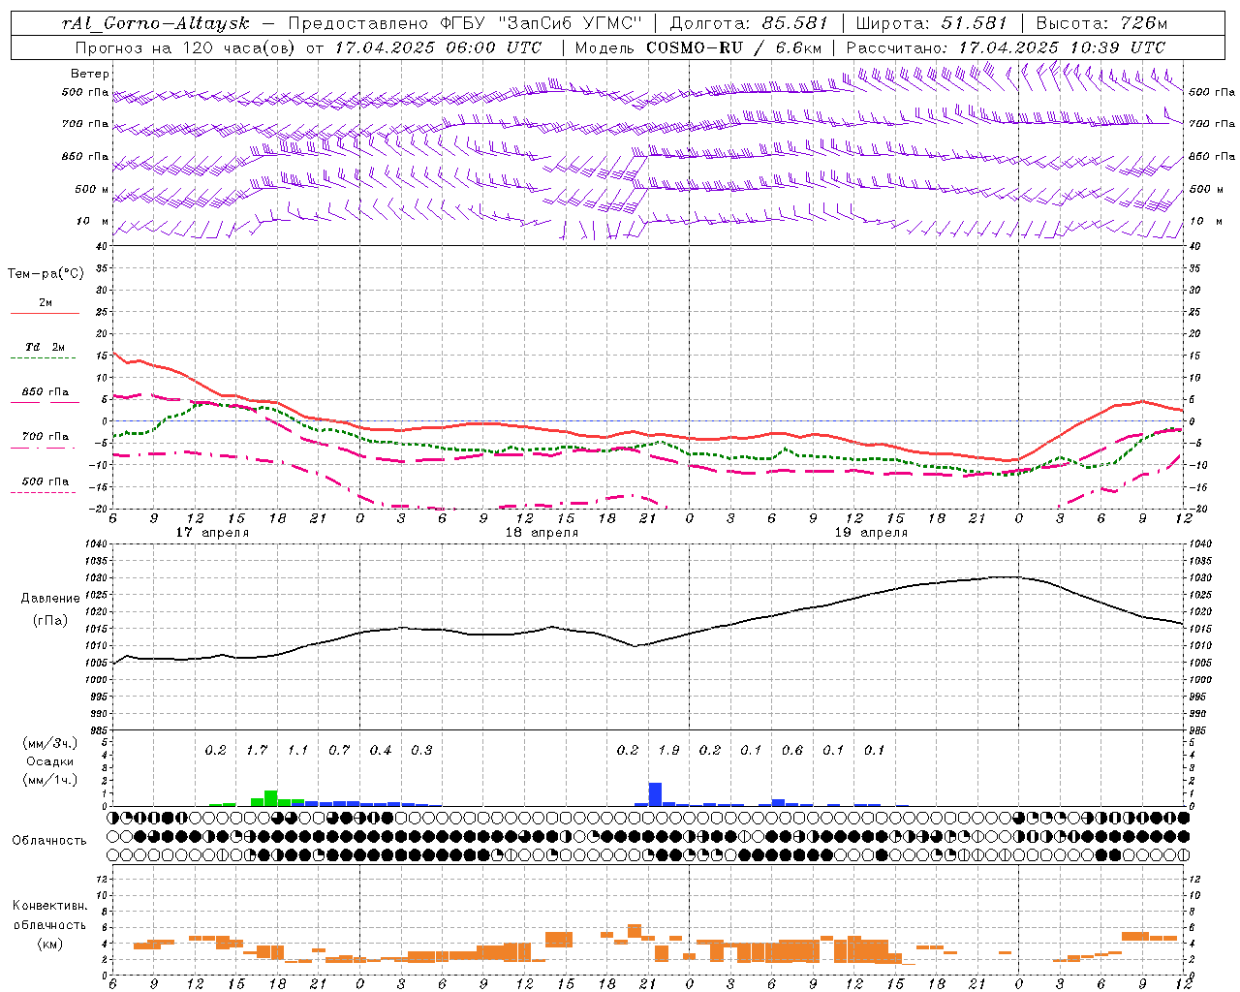
Task: Click the Облачность cloudiness label
Action: (x=49, y=841)
